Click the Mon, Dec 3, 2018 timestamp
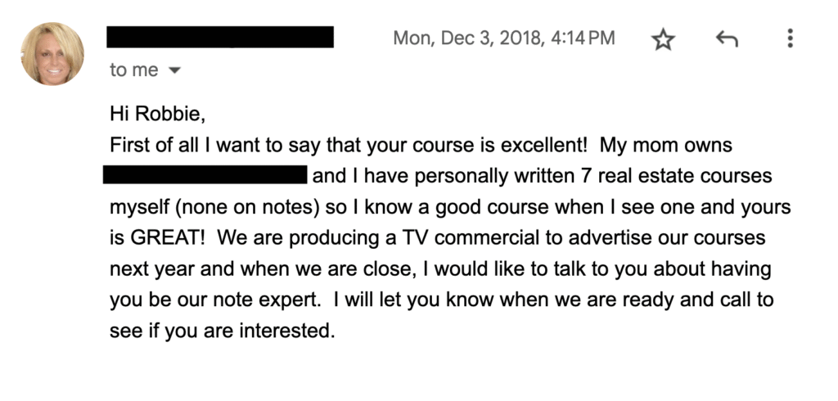 tap(504, 38)
